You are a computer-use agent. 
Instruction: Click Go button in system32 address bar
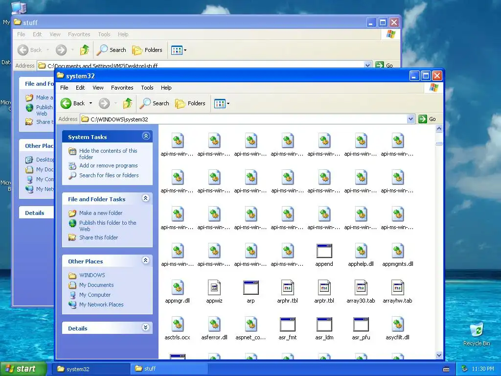click(x=427, y=119)
